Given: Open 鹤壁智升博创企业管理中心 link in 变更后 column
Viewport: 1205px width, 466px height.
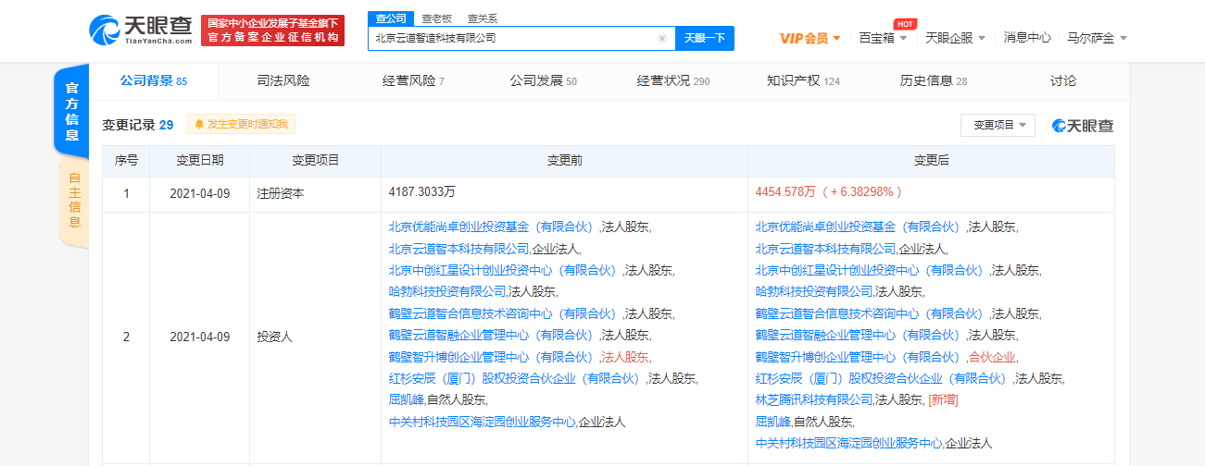Looking at the screenshot, I should (860, 357).
